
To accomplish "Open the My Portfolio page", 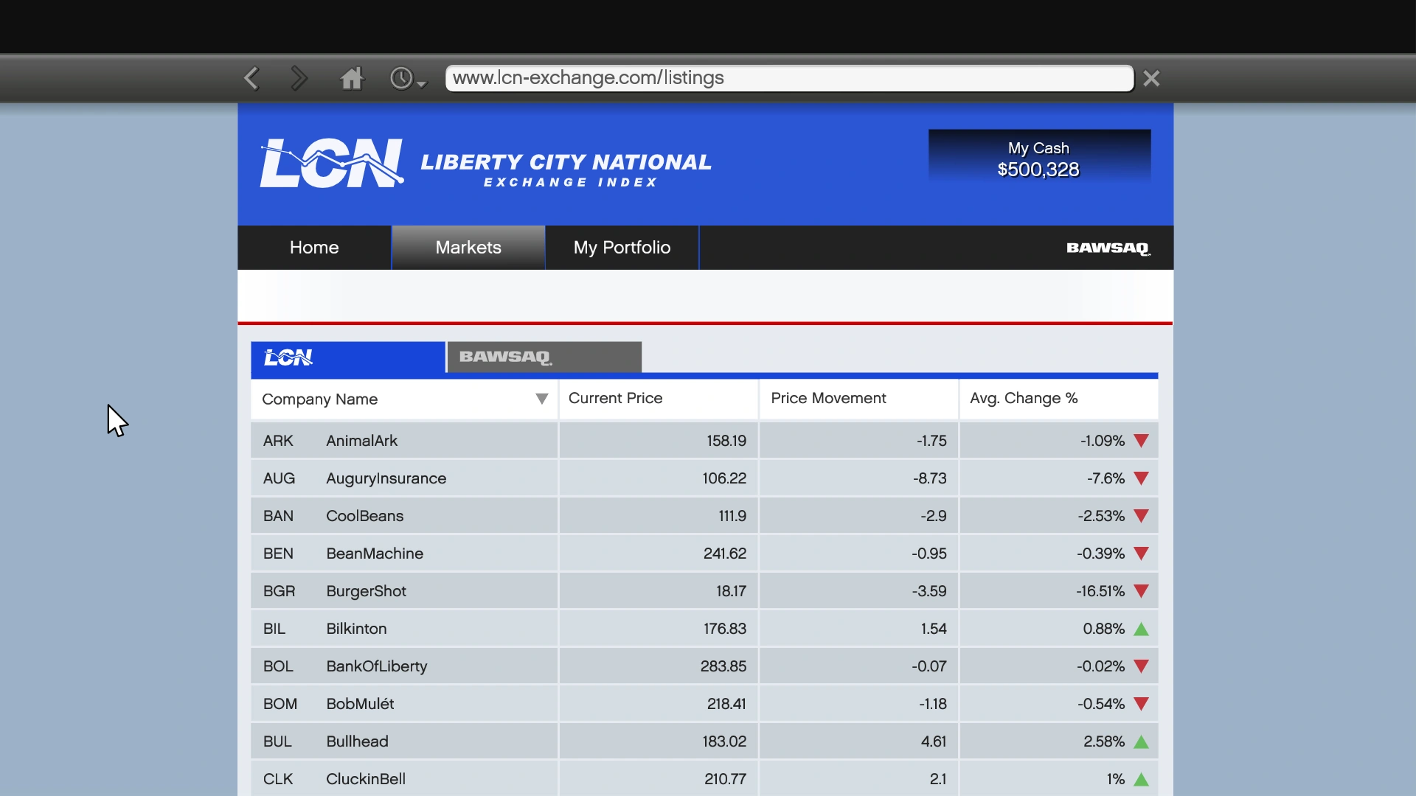I will click(622, 248).
